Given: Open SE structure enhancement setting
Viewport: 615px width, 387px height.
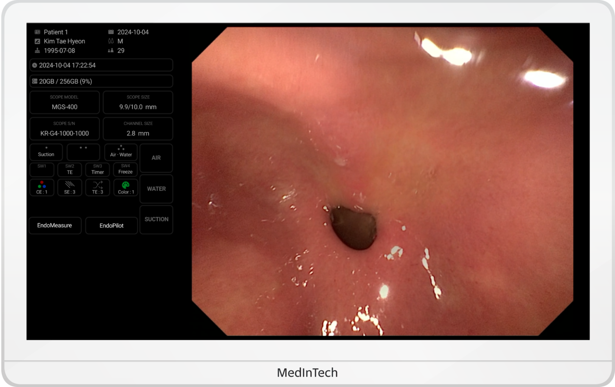Looking at the screenshot, I should click(x=70, y=187).
